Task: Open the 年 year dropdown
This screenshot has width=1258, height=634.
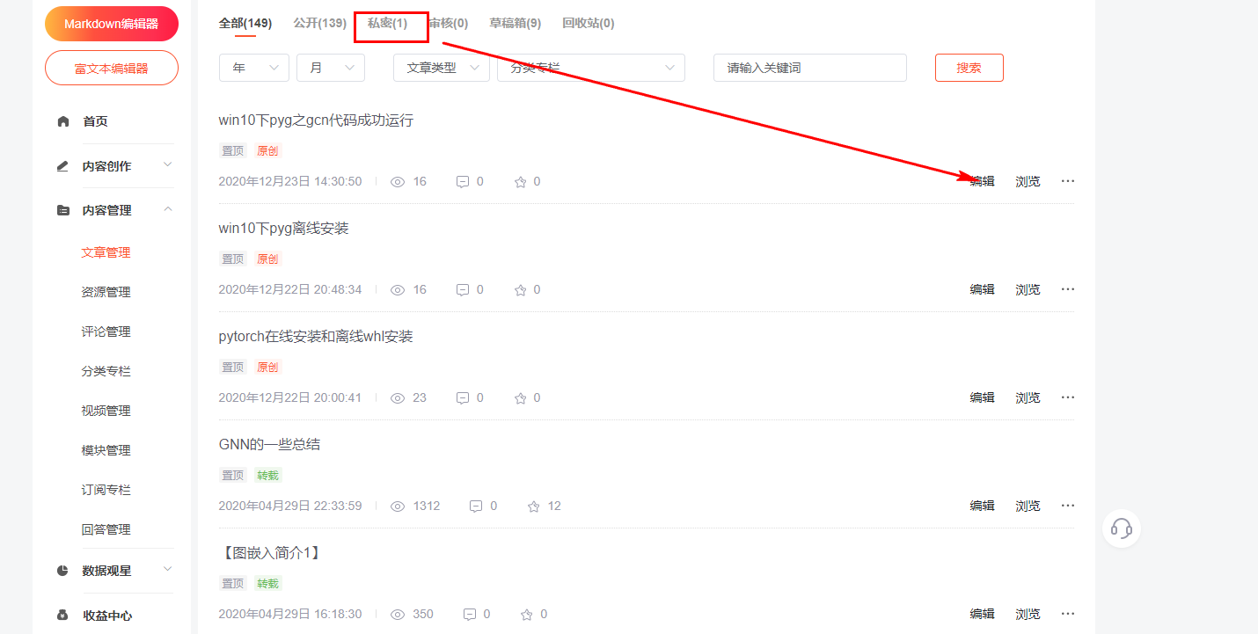Action: click(x=254, y=68)
